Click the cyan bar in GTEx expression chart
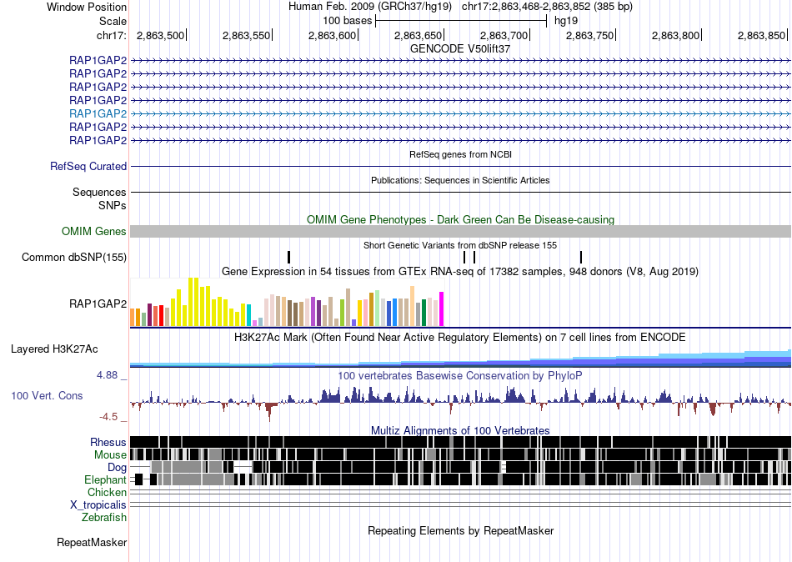The width and height of the screenshot is (792, 562). [248, 315]
